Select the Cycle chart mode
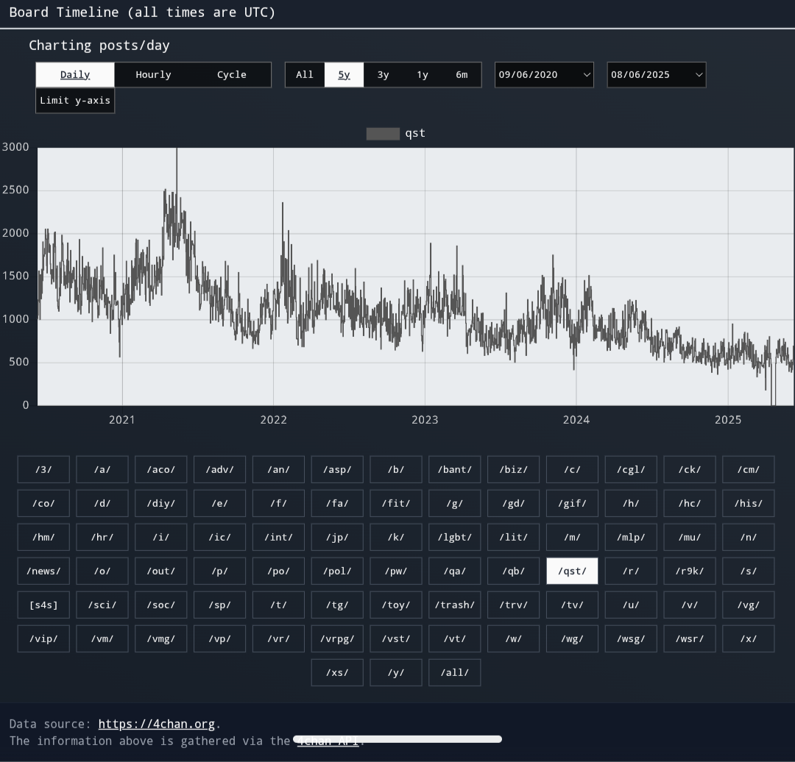The height and width of the screenshot is (762, 795). (232, 75)
